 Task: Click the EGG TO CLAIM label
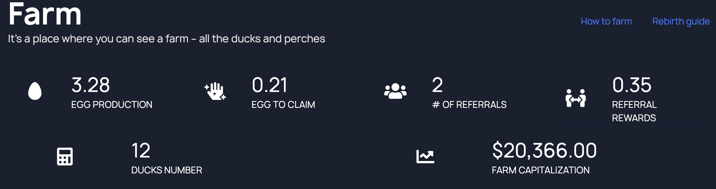tap(283, 105)
